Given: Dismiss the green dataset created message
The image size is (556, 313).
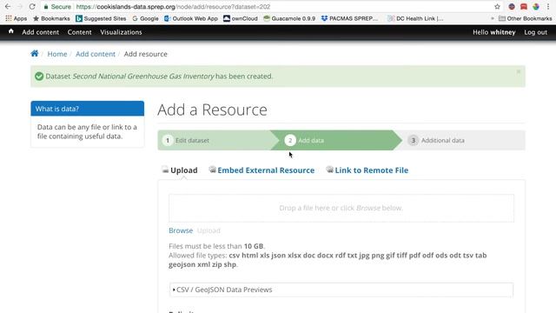Looking at the screenshot, I should point(518,71).
